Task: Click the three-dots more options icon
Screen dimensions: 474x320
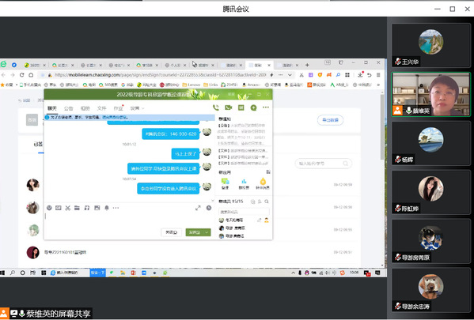Action: coord(265,107)
